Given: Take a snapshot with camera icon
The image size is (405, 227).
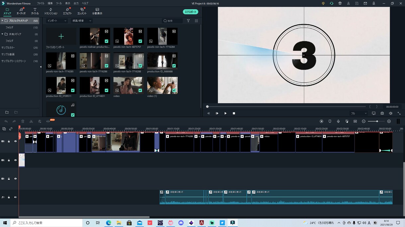Looking at the screenshot, I should coord(382,113).
